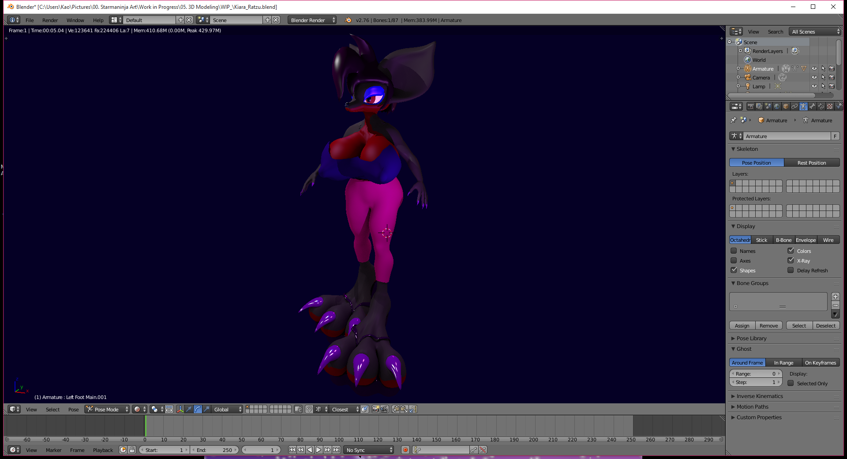This screenshot has width=847, height=459.
Task: Uncheck the Shapes checkbox
Action: (734, 271)
